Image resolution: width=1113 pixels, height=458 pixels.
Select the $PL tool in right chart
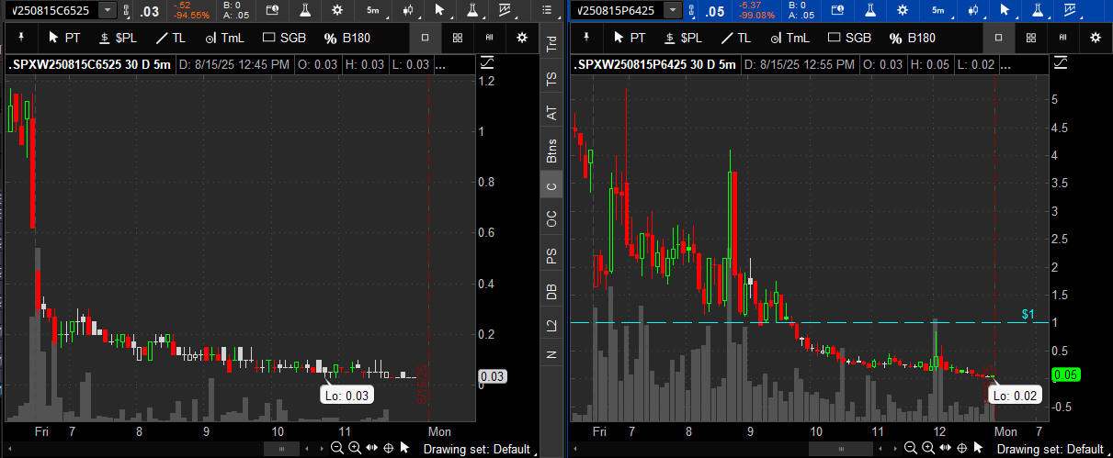(683, 38)
